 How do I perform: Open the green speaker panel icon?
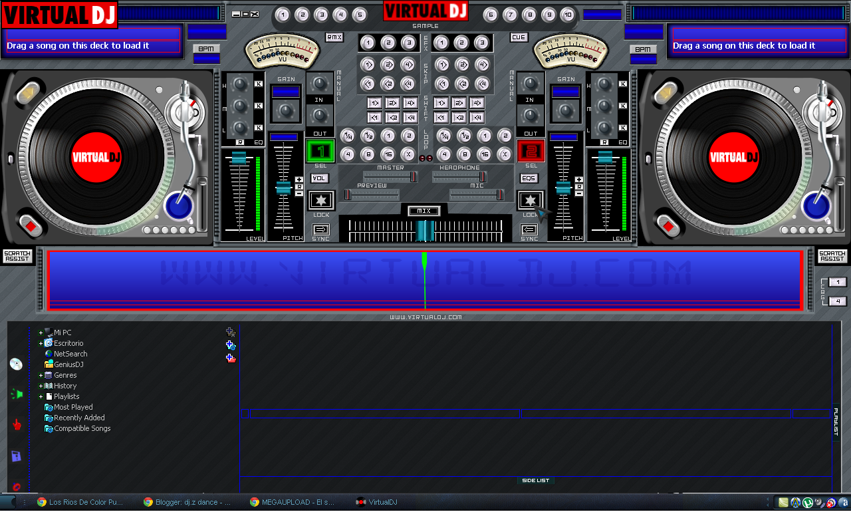(x=17, y=394)
